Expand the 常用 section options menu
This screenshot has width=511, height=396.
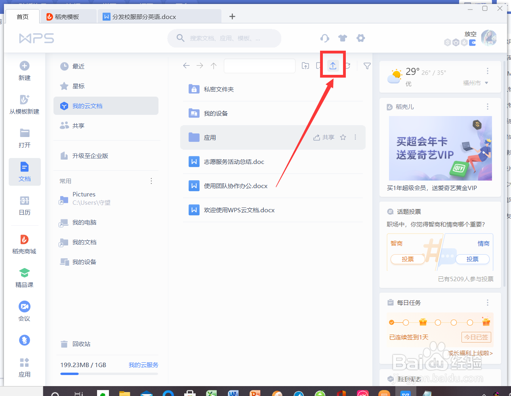(x=151, y=181)
